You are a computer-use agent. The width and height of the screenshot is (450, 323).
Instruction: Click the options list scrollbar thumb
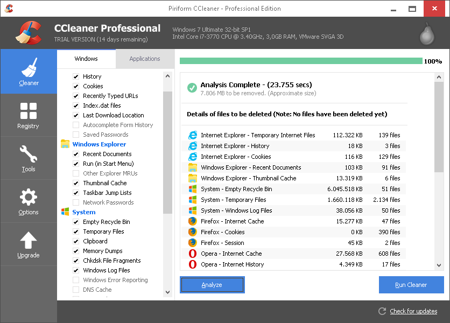pos(167,152)
